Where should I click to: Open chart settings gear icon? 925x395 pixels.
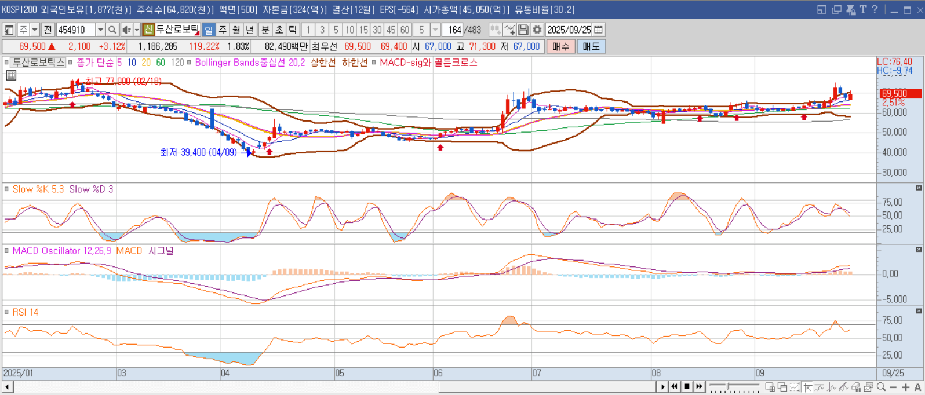pos(537,30)
